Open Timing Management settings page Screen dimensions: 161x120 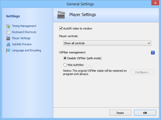pyautogui.click(x=24, y=26)
